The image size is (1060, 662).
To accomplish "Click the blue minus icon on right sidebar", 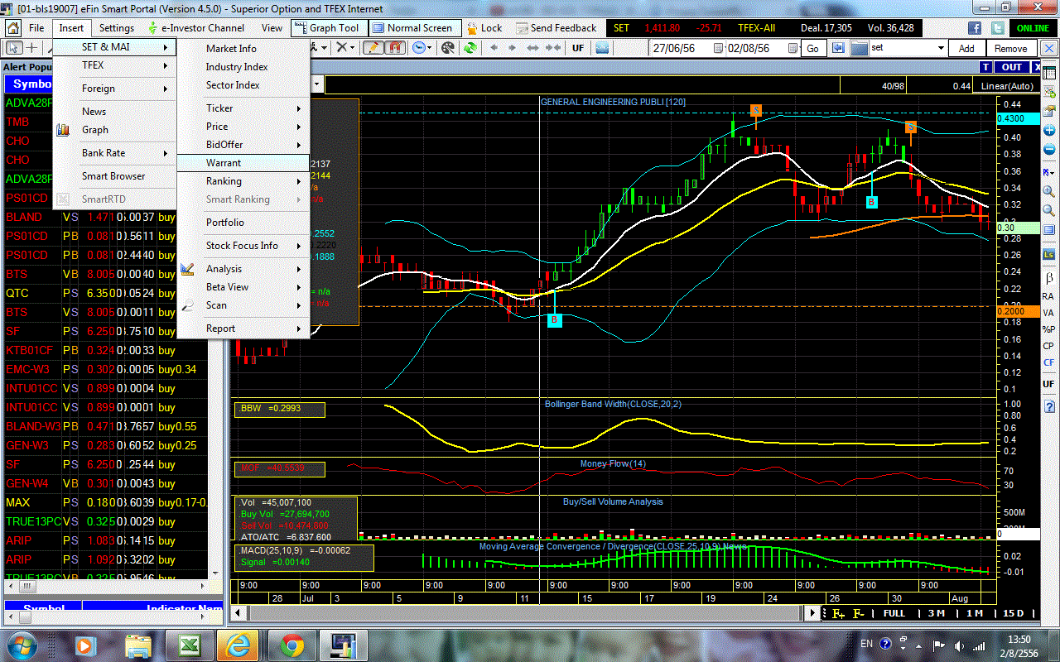I will [x=1048, y=151].
